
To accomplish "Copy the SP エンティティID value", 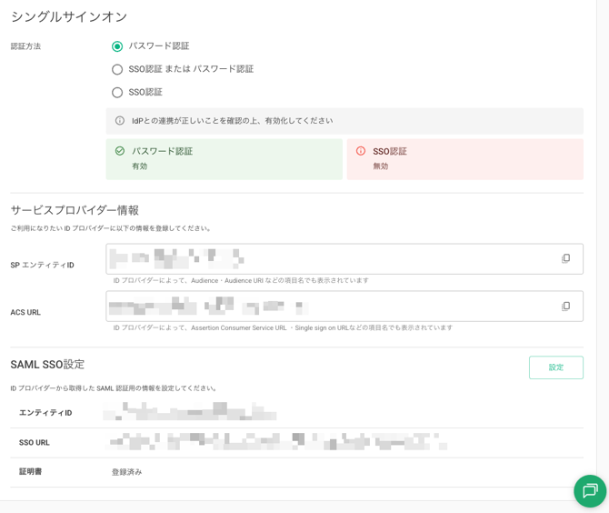I will coord(565,259).
